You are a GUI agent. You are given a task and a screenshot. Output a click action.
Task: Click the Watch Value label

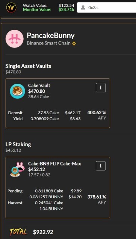35,6
